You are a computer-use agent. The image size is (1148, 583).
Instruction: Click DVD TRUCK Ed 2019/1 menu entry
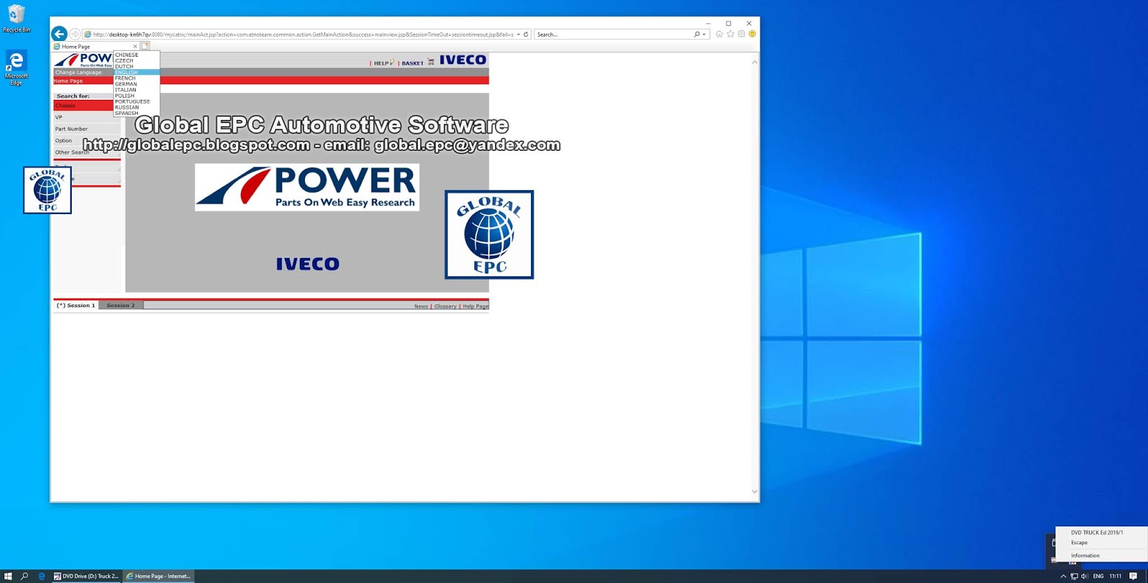pos(1101,533)
